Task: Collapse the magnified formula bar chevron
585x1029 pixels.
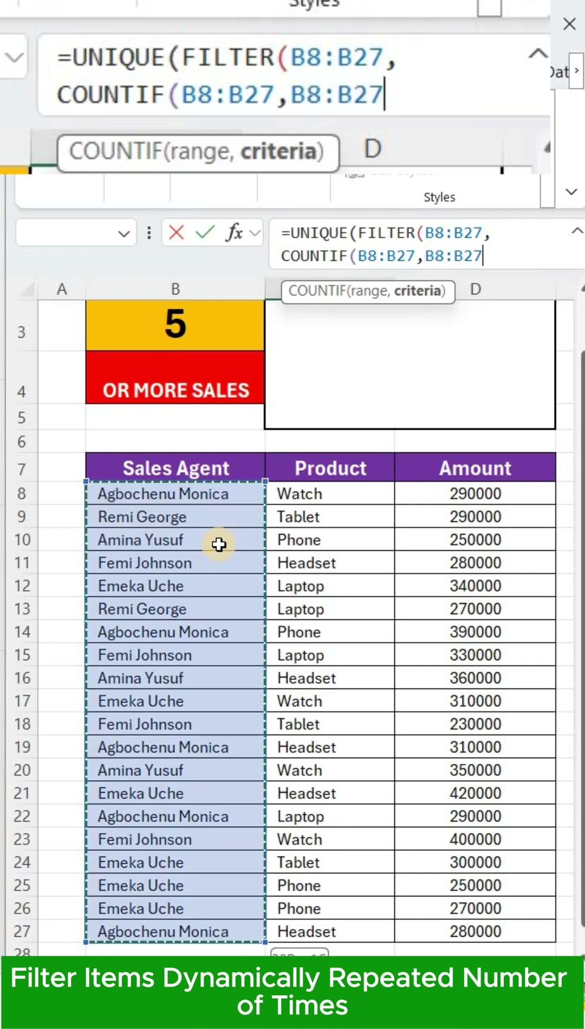Action: [538, 53]
